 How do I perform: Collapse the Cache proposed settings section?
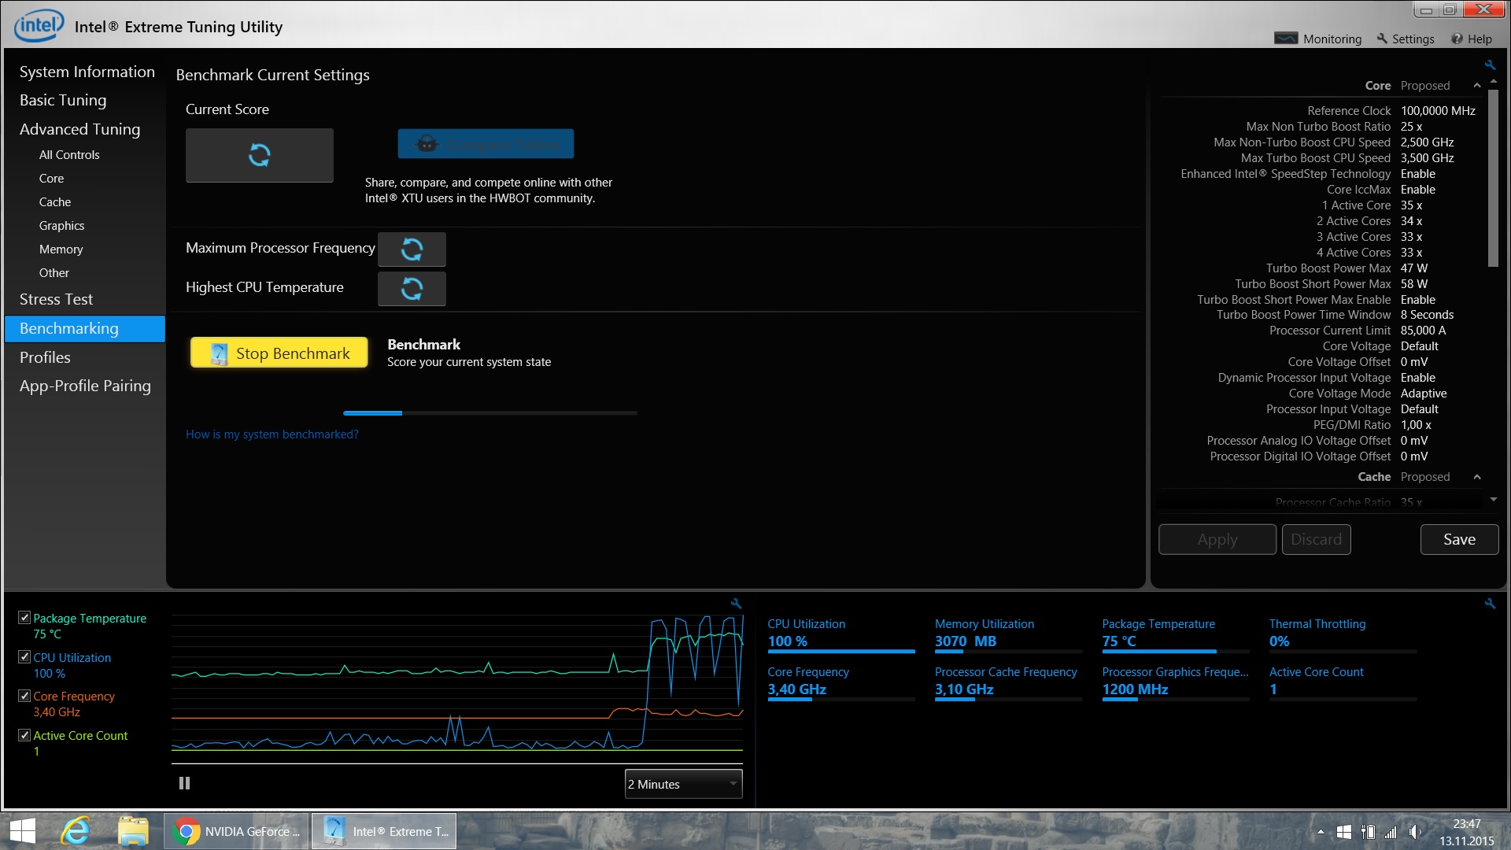point(1476,477)
